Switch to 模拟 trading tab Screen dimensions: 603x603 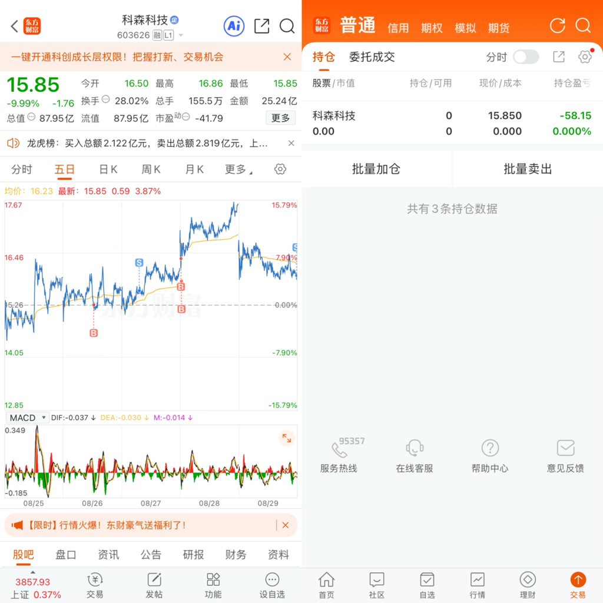[465, 28]
